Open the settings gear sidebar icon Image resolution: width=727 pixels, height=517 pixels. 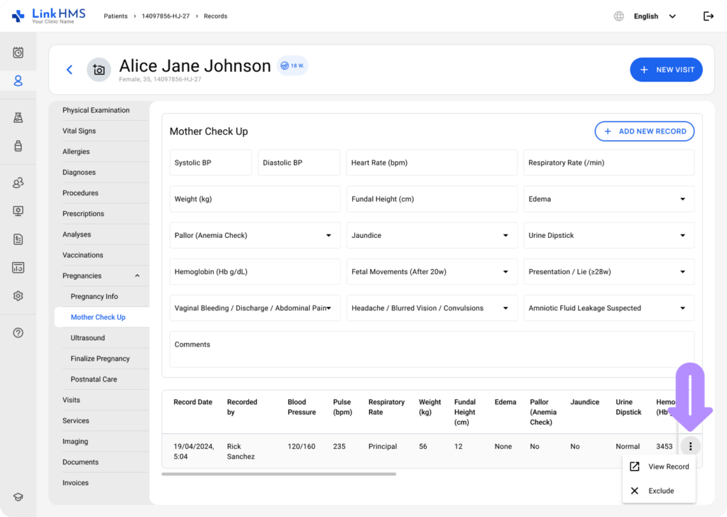pyautogui.click(x=18, y=296)
